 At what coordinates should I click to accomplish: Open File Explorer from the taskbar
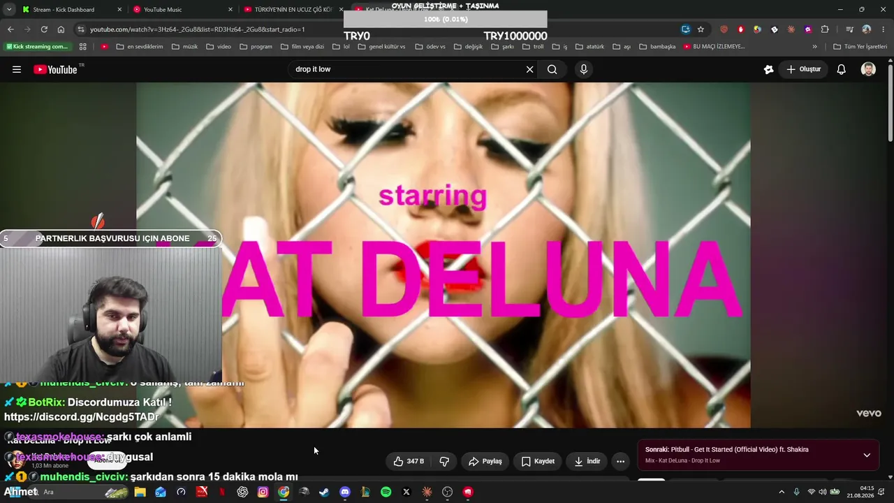click(x=140, y=492)
